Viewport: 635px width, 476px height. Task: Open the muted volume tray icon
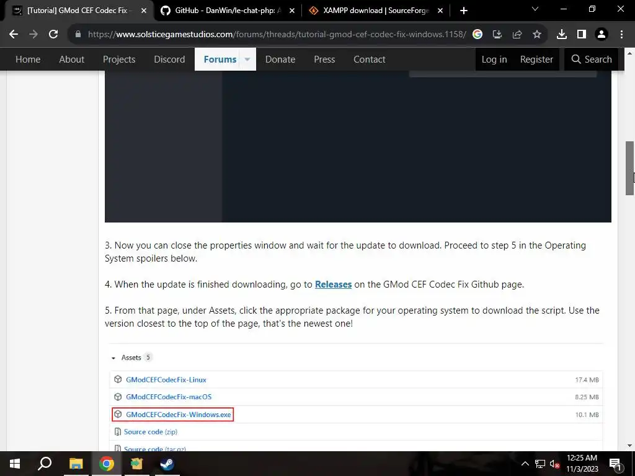click(554, 464)
